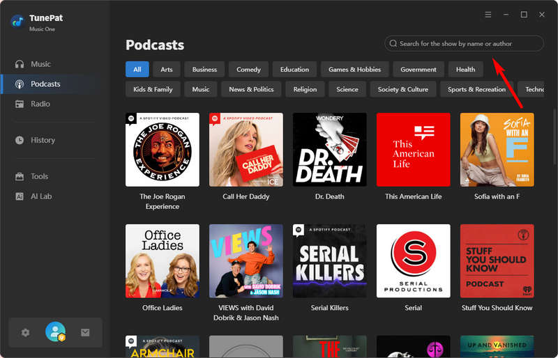Select the Health category

click(x=465, y=70)
